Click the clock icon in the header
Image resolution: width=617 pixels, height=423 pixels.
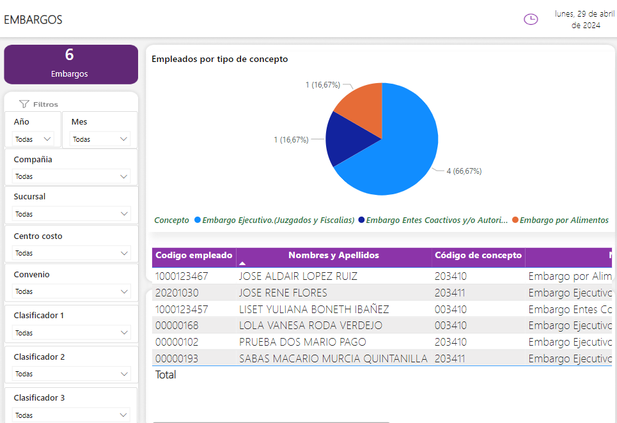[531, 19]
